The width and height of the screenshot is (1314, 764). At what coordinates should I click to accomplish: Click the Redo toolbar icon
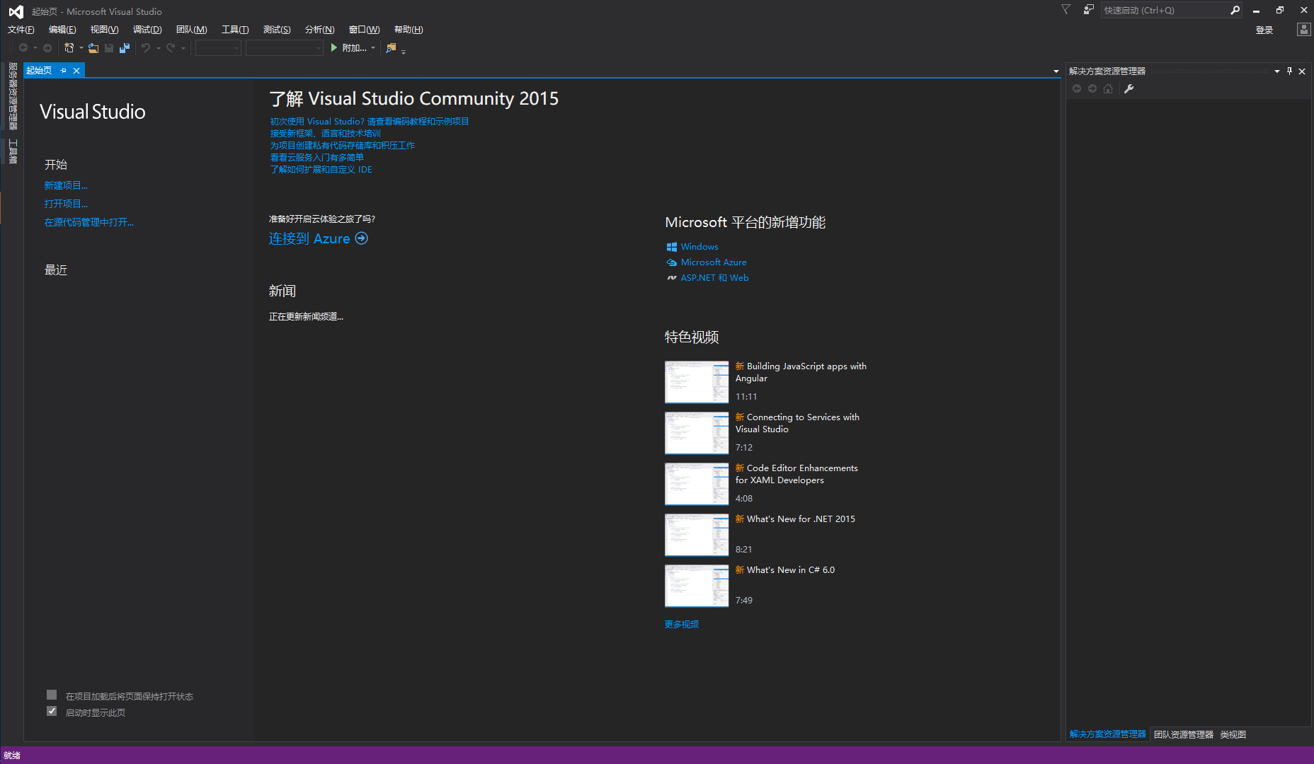171,48
